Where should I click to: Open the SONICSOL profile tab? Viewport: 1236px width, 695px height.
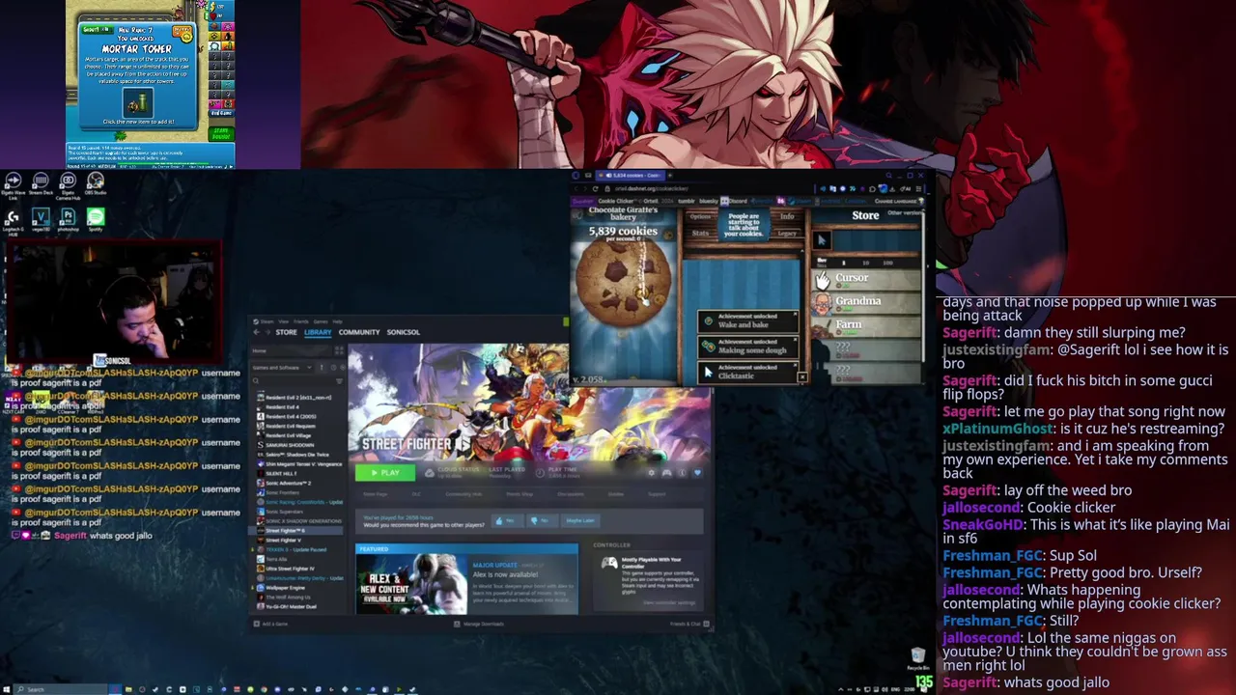tap(404, 332)
